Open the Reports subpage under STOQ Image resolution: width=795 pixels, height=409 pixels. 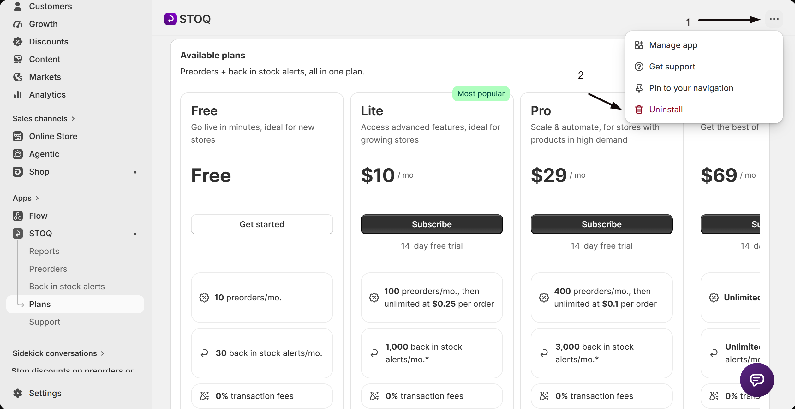44,251
